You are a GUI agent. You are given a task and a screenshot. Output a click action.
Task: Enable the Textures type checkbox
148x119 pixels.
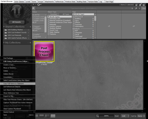coord(49,34)
